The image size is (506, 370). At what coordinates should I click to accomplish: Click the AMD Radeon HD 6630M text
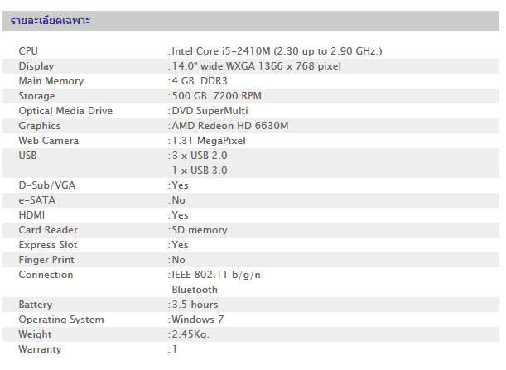(x=230, y=126)
